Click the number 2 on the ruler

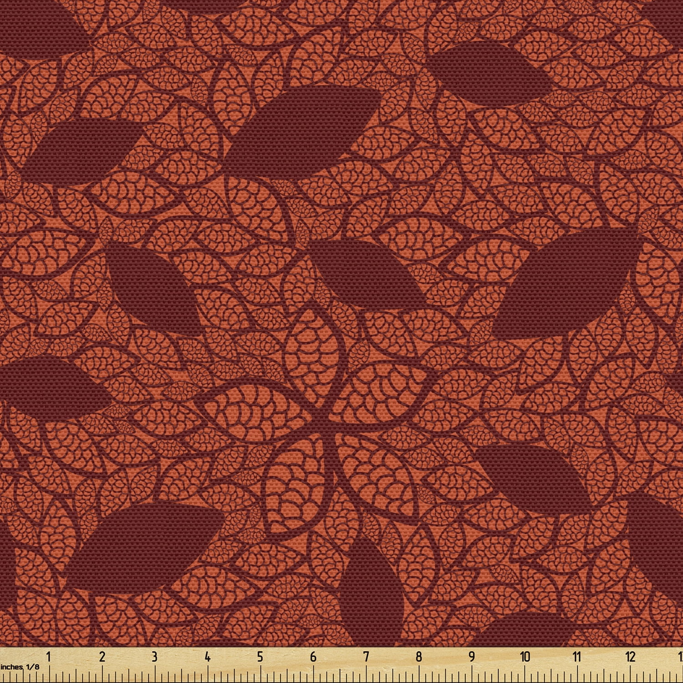click(x=102, y=656)
